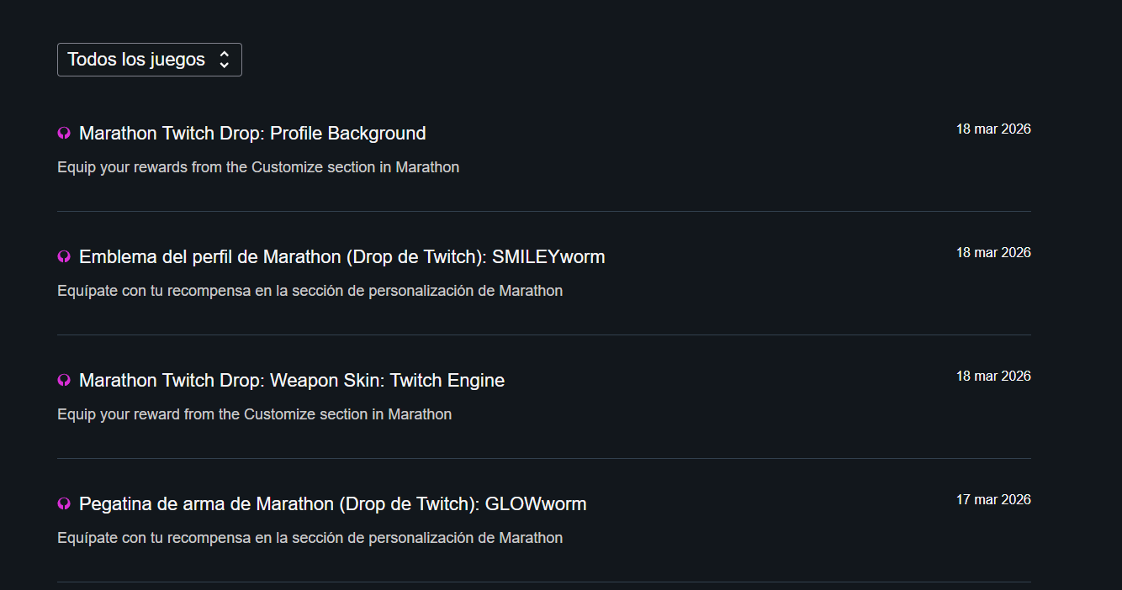Click the date next to the SMILEYworm emblem
This screenshot has width=1122, height=590.
point(993,253)
